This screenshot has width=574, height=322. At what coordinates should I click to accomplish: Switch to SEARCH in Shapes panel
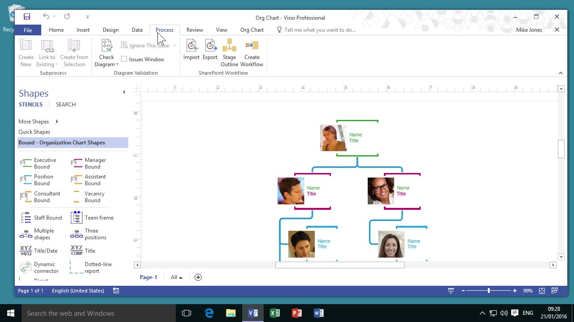tap(66, 105)
